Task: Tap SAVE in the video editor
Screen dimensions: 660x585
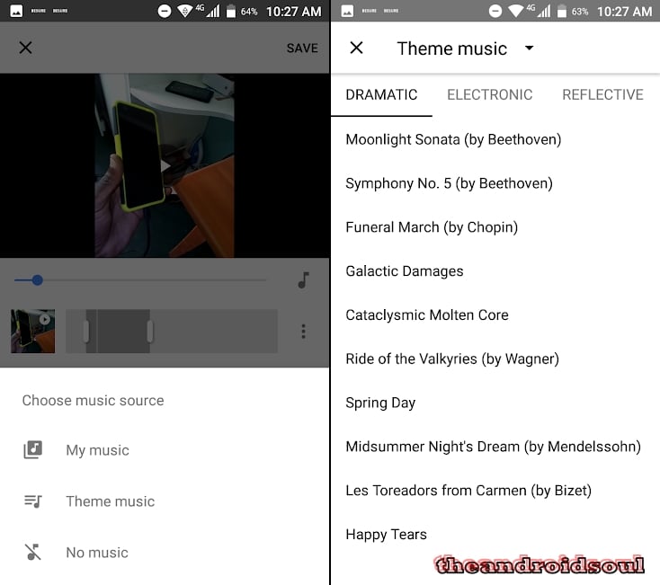Action: (302, 48)
